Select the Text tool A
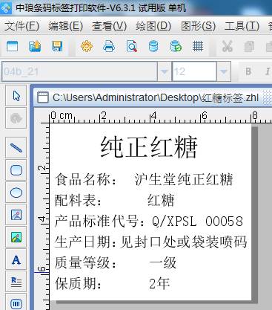272x310 pixels. [x=16, y=259]
